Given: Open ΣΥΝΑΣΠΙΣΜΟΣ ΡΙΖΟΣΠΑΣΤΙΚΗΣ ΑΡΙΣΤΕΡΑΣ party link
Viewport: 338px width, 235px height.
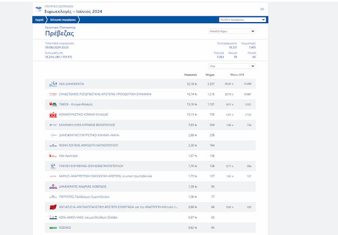Looking at the screenshot, I should pos(105,94).
